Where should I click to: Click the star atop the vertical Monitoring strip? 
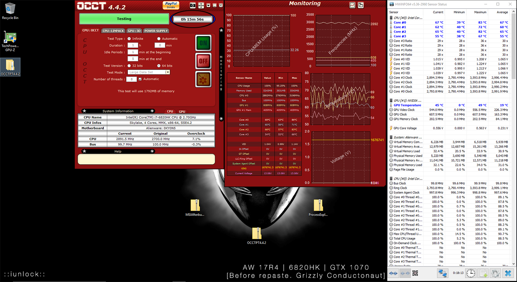[221, 31]
